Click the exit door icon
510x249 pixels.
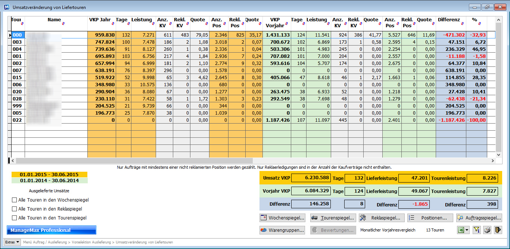pos(498,230)
